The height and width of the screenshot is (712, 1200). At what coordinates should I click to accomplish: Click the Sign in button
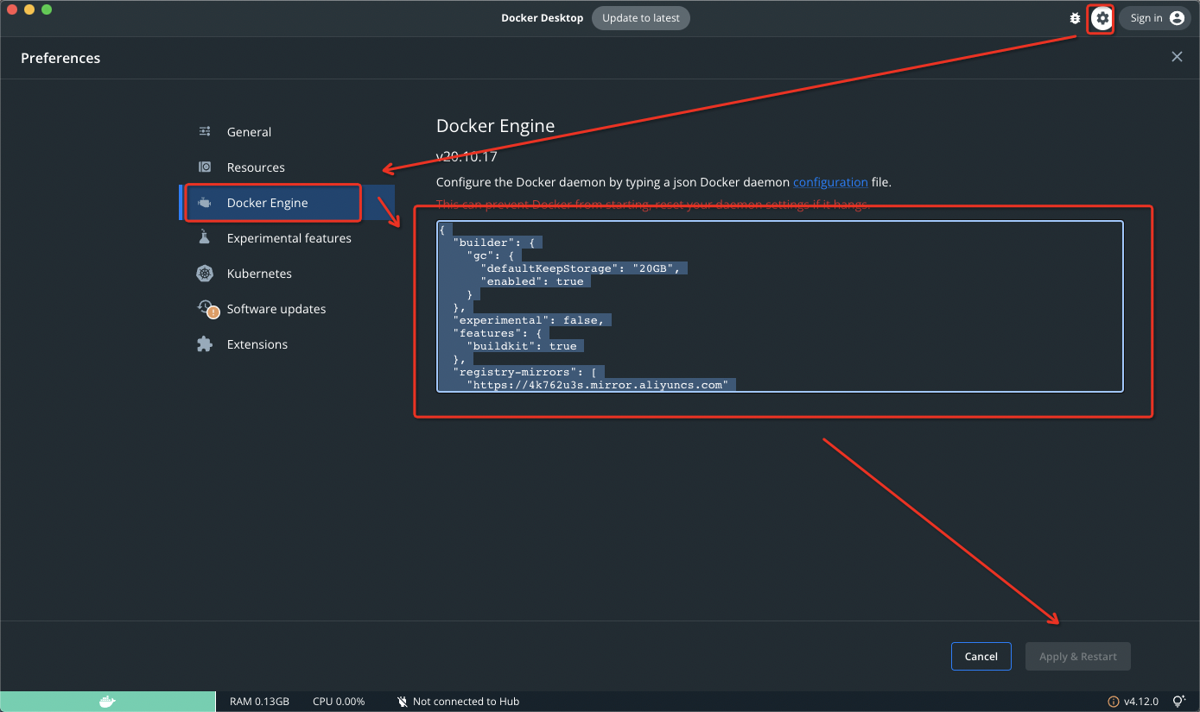tap(1155, 18)
